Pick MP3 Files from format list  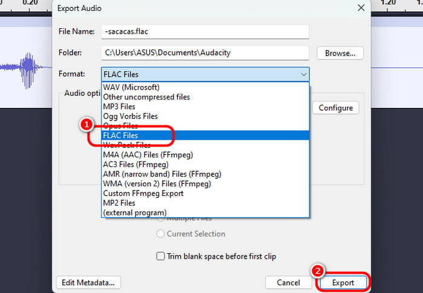(205, 107)
